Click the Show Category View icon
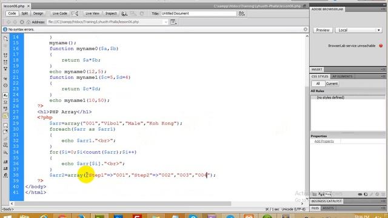The width and height of the screenshot is (388, 218). (315, 194)
